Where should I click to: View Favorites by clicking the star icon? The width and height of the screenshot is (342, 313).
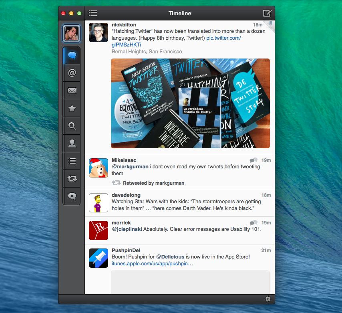[72, 108]
